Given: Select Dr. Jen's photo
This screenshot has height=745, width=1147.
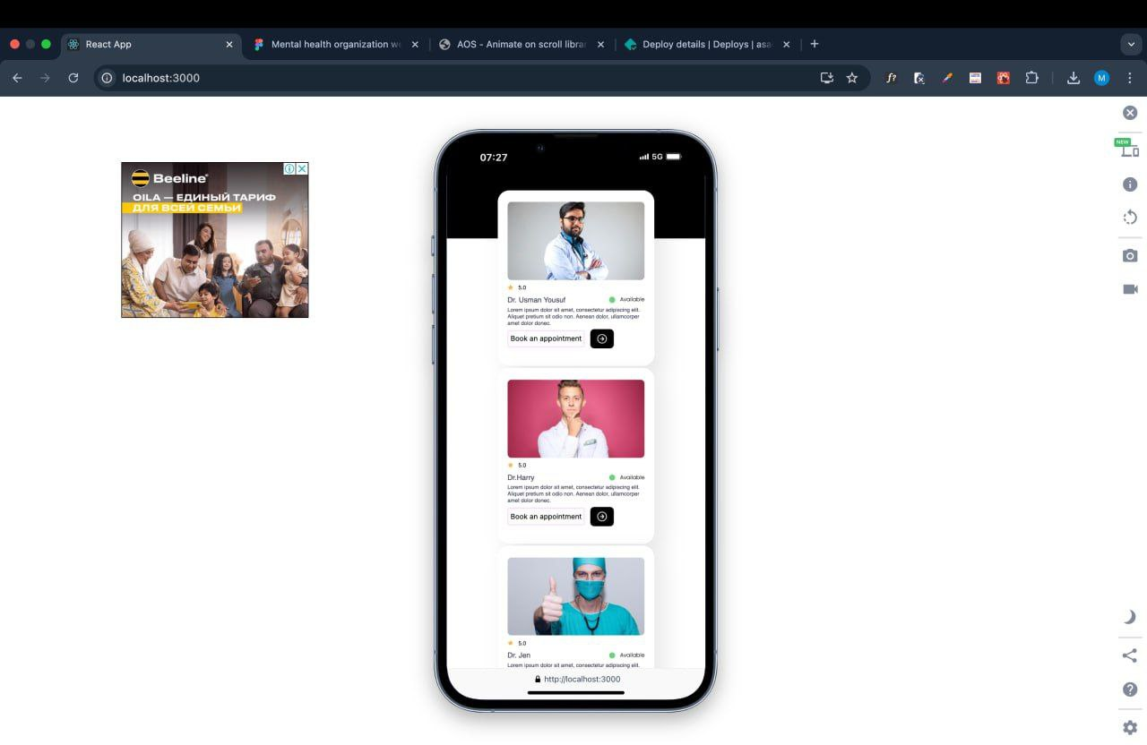Looking at the screenshot, I should tap(576, 596).
